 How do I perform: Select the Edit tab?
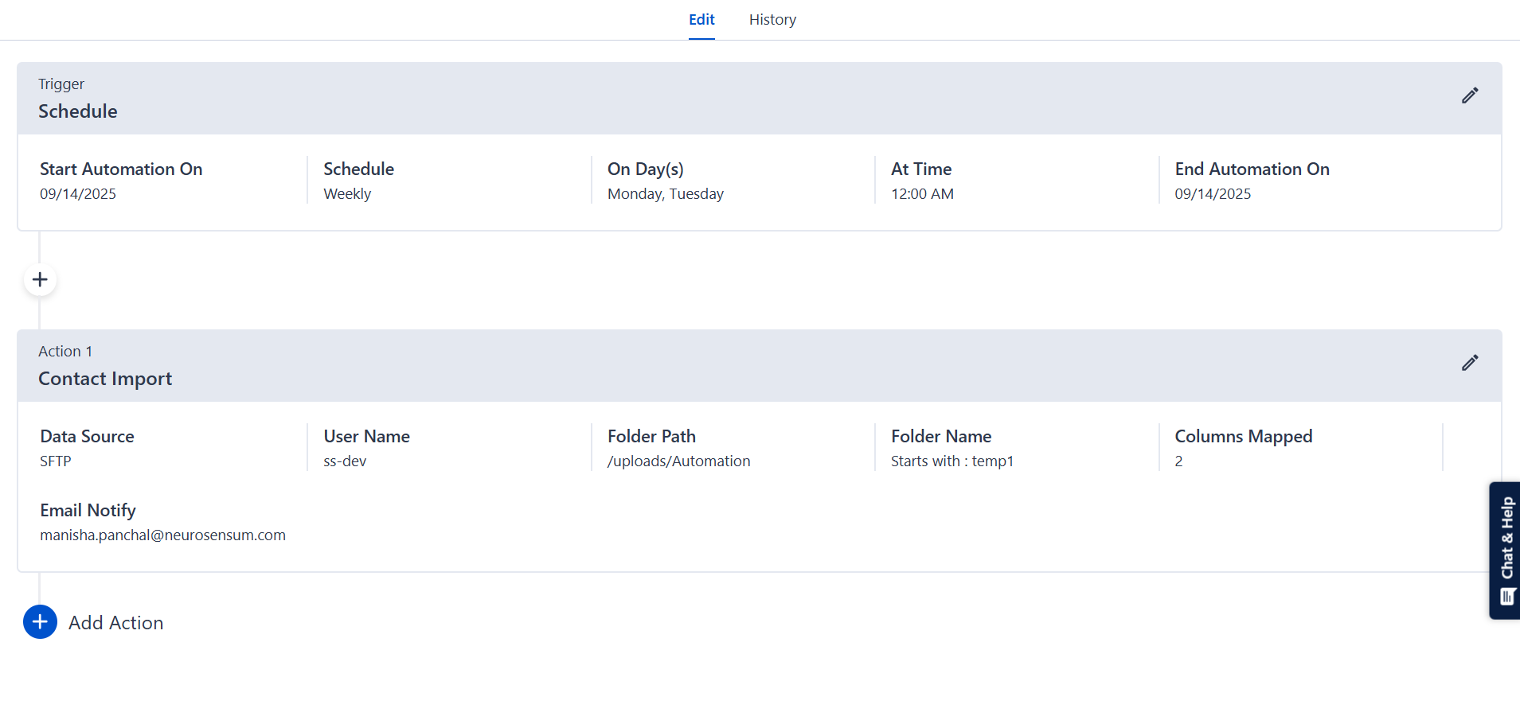point(701,20)
